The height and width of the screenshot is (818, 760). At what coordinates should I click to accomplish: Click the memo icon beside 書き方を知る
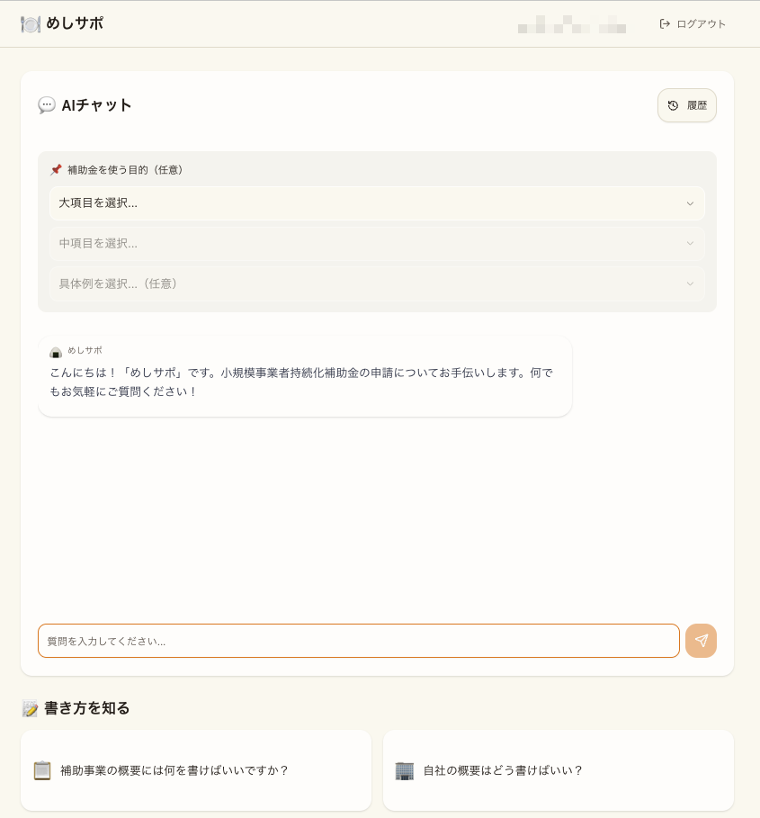31,708
